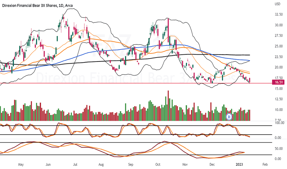Click the 32.50 price axis label
Screen dimensions: 287x169
[x=279, y=14]
